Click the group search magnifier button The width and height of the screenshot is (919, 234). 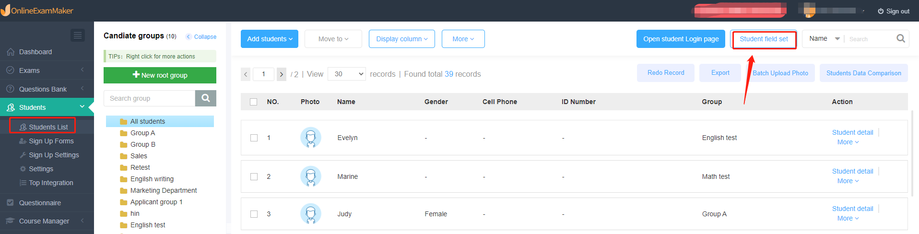(206, 98)
